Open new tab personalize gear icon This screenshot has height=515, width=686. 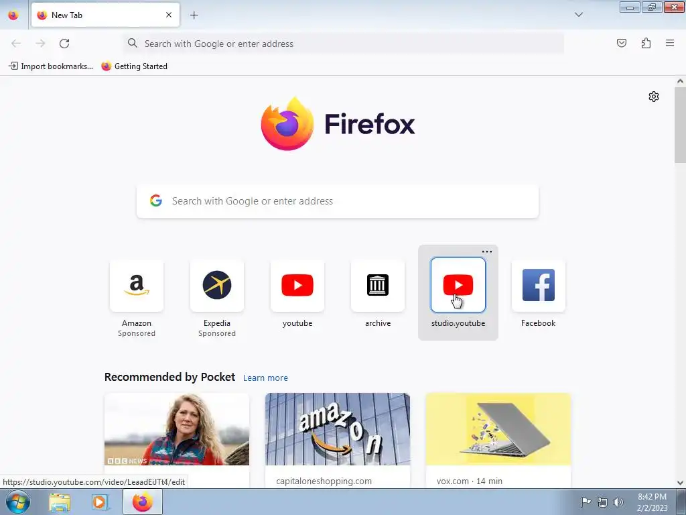(x=654, y=97)
